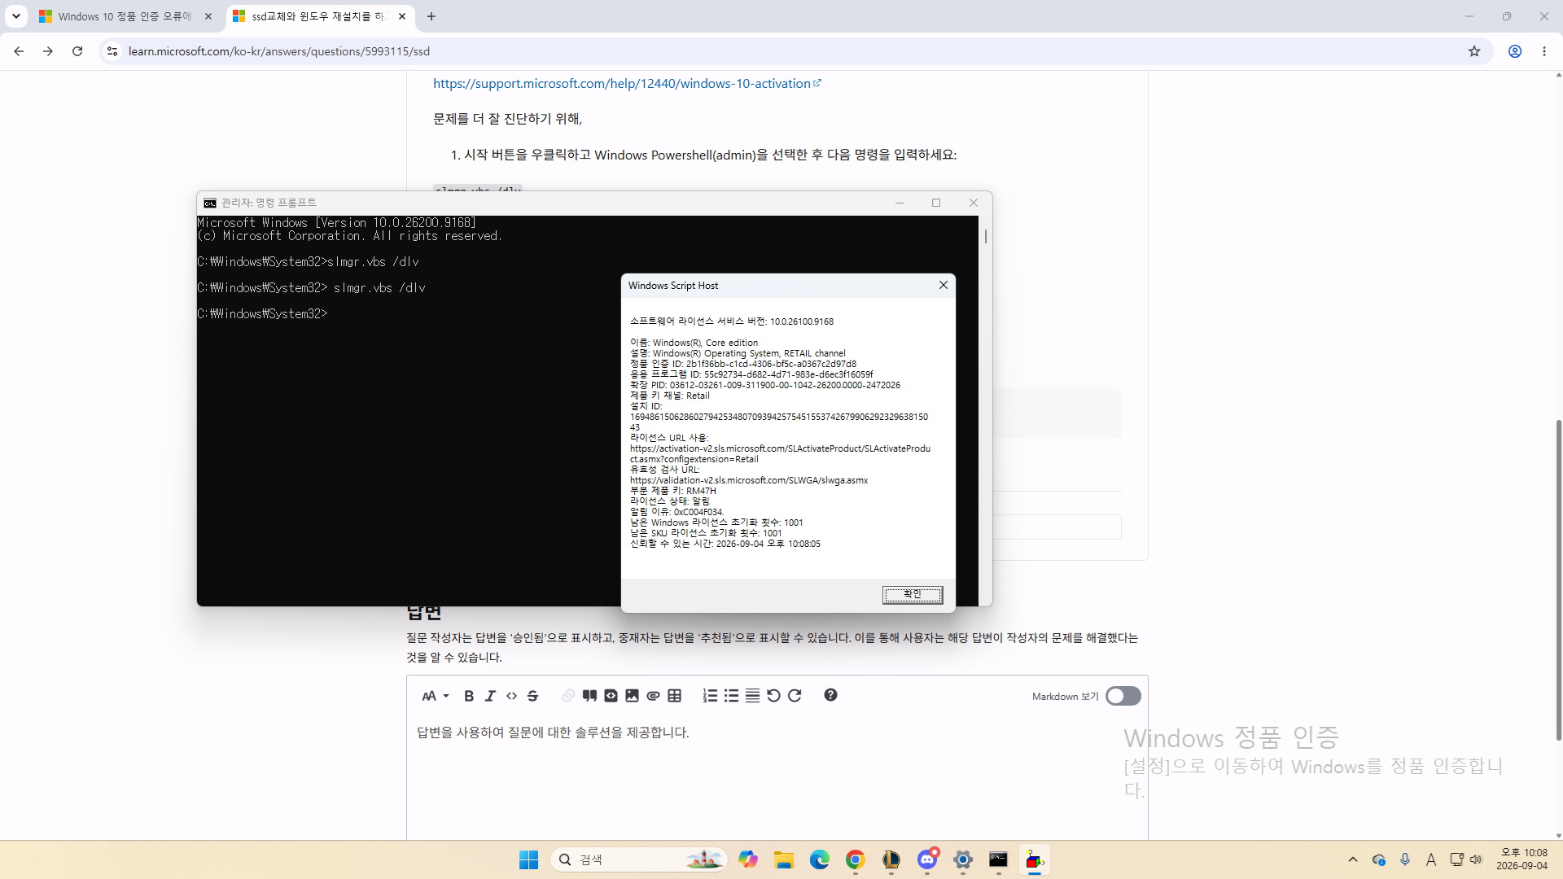The image size is (1563, 879).
Task: Apply strikethrough in answer editor
Action: 532,696
